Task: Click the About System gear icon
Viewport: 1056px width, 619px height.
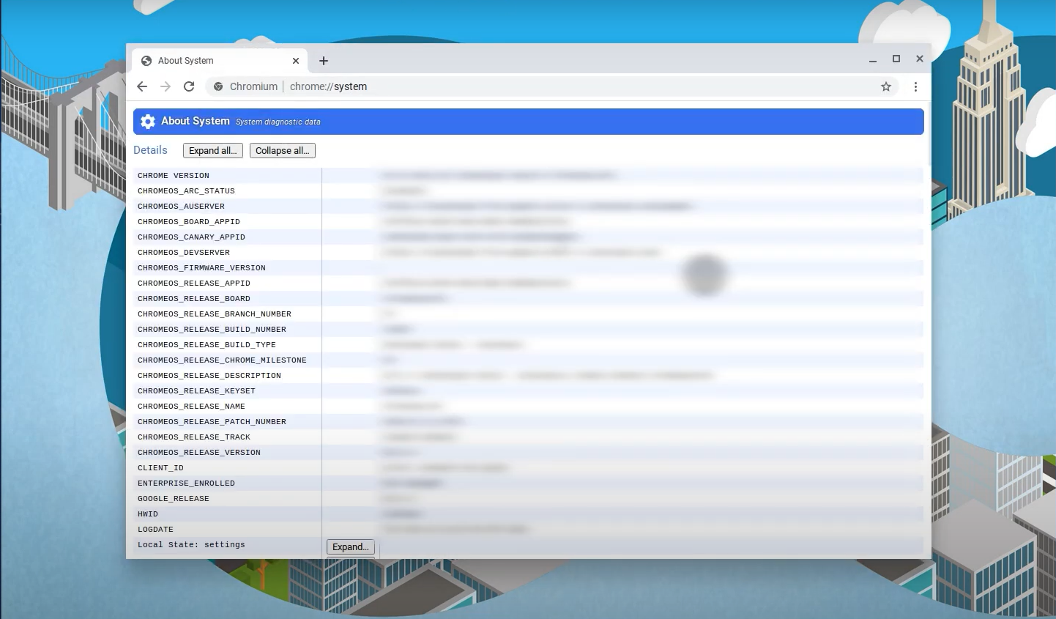Action: click(148, 122)
